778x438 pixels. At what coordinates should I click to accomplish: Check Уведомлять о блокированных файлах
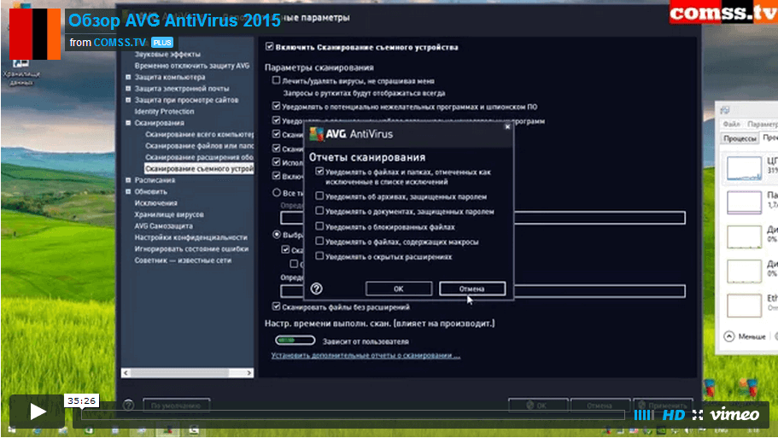319,226
